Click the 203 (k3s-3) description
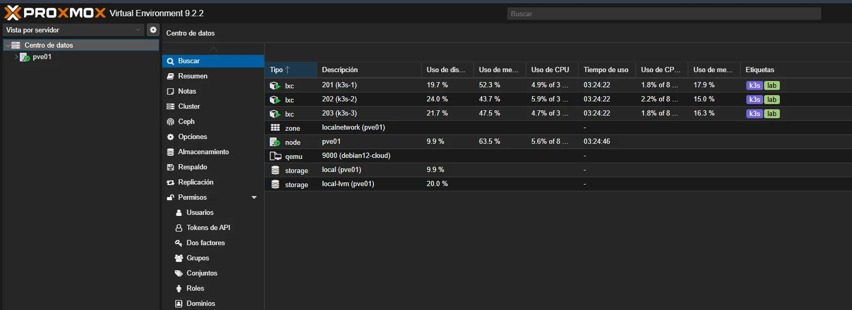The width and height of the screenshot is (852, 310). (339, 113)
